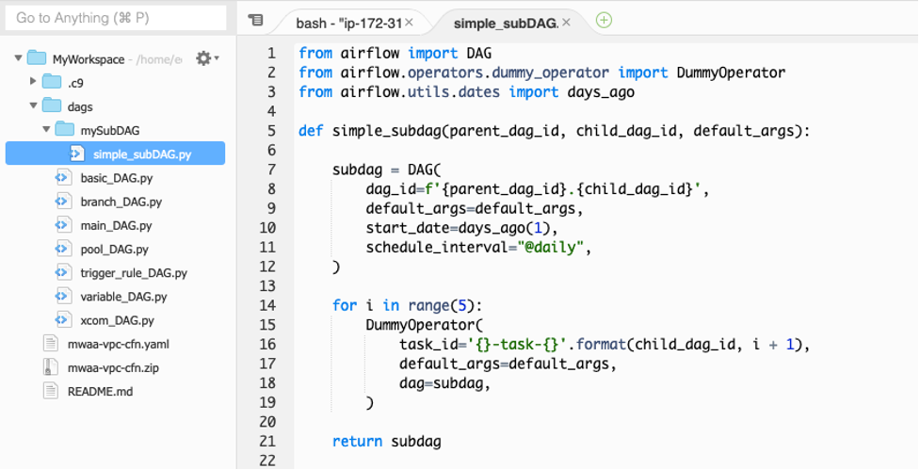Click the green plus new tab icon
The width and height of the screenshot is (920, 470).
pyautogui.click(x=605, y=20)
